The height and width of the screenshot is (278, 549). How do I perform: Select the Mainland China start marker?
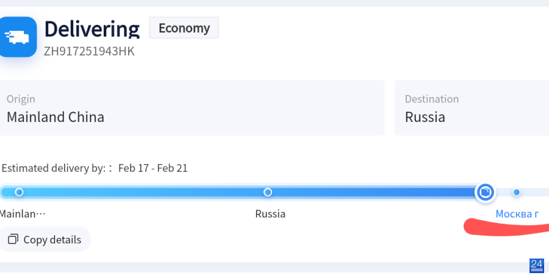pyautogui.click(x=20, y=192)
